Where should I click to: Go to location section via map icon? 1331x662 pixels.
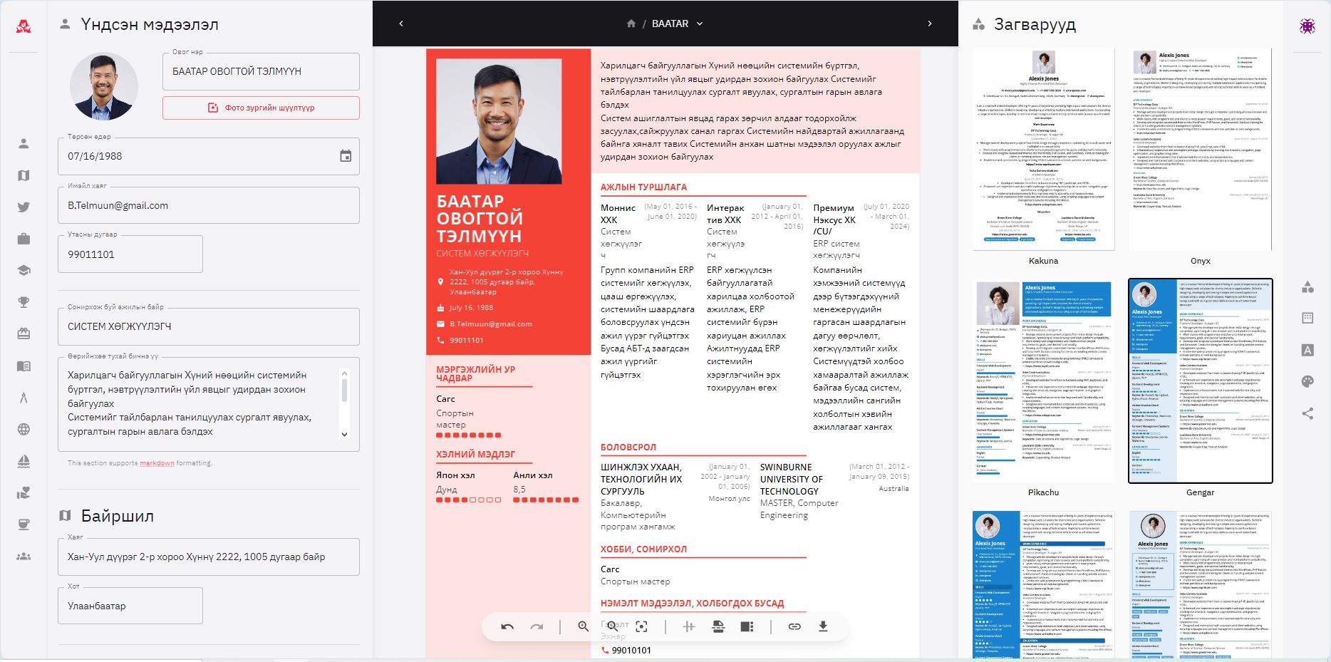coord(24,175)
